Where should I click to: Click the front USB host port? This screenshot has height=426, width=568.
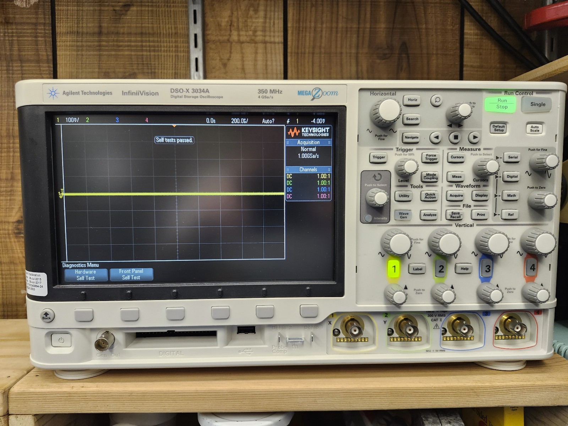coord(246,330)
